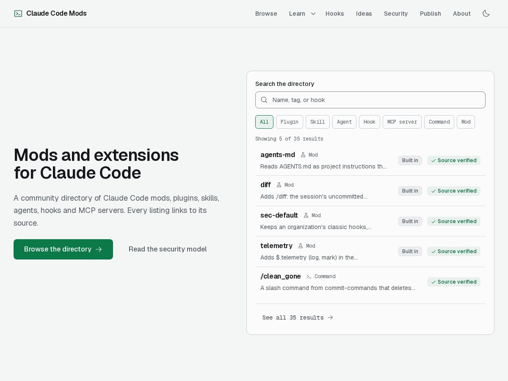Open the agents-md listing title

click(278, 155)
